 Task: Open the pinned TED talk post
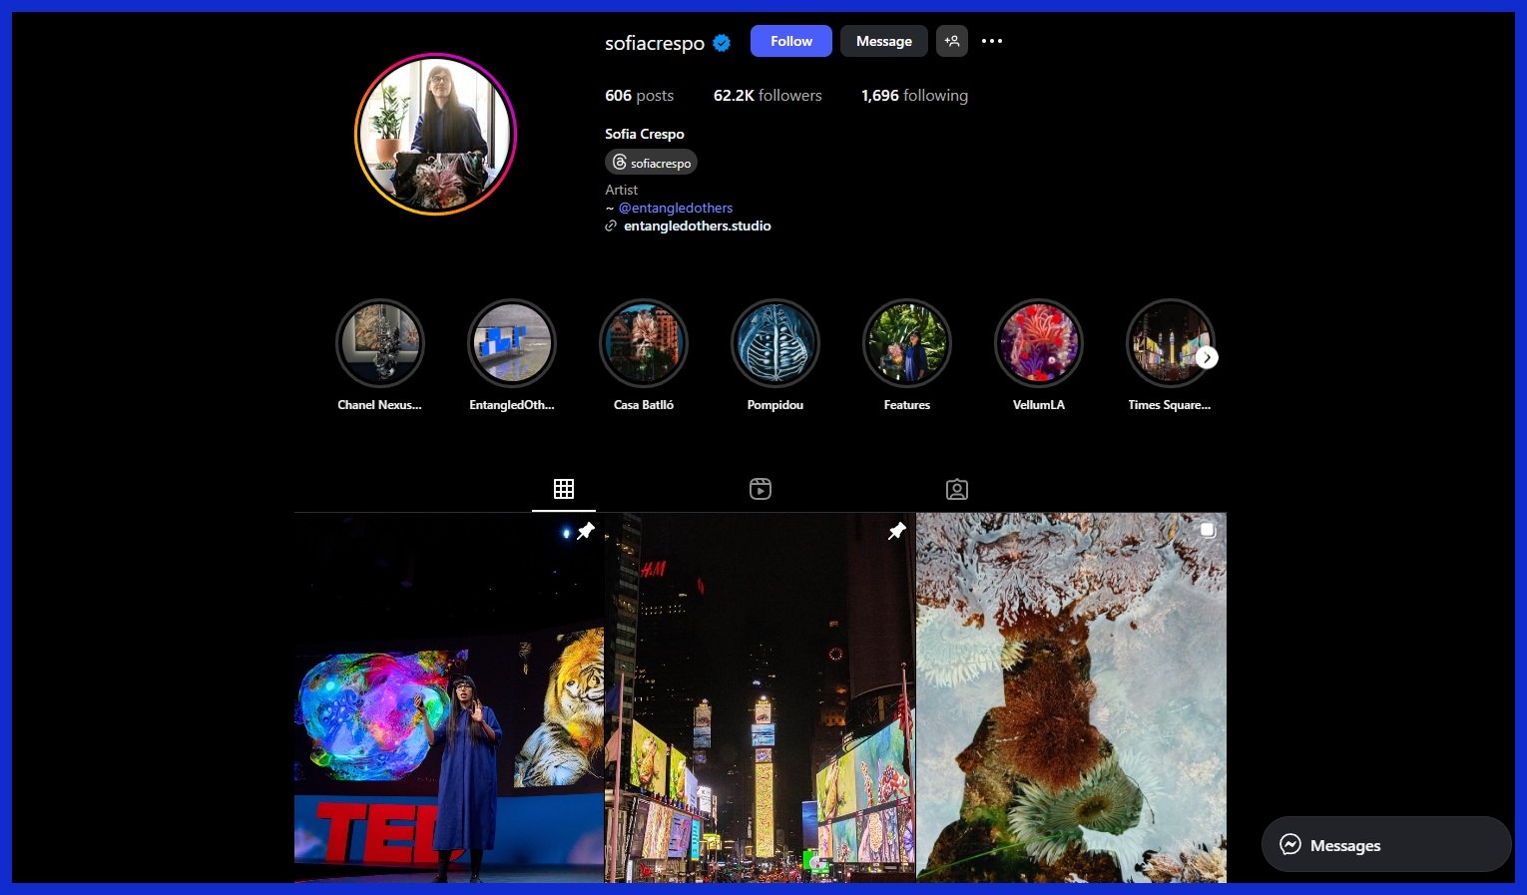tap(448, 698)
